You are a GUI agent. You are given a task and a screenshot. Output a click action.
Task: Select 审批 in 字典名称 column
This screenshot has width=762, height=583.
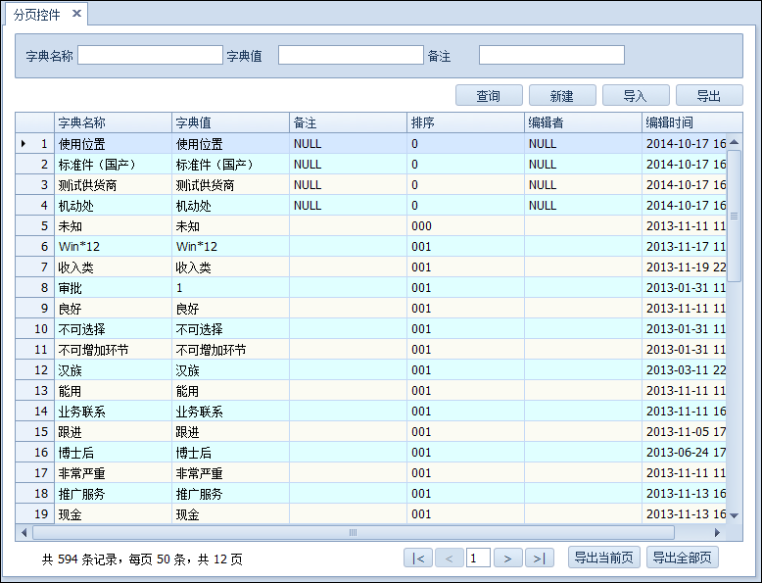pyautogui.click(x=113, y=287)
